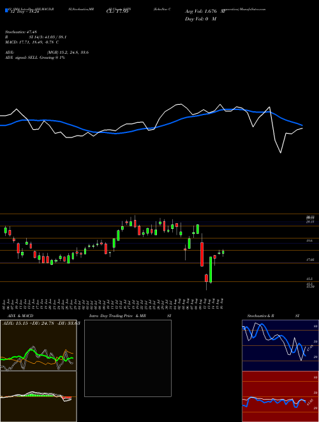Viewport: 319px width, 422px height.
Task: Click the lowest dip of the white line
Action: coord(281,153)
